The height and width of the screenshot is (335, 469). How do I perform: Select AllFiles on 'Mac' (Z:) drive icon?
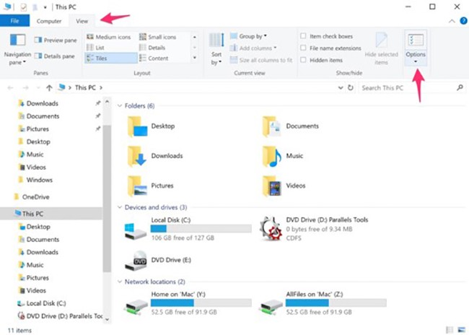pos(271,306)
